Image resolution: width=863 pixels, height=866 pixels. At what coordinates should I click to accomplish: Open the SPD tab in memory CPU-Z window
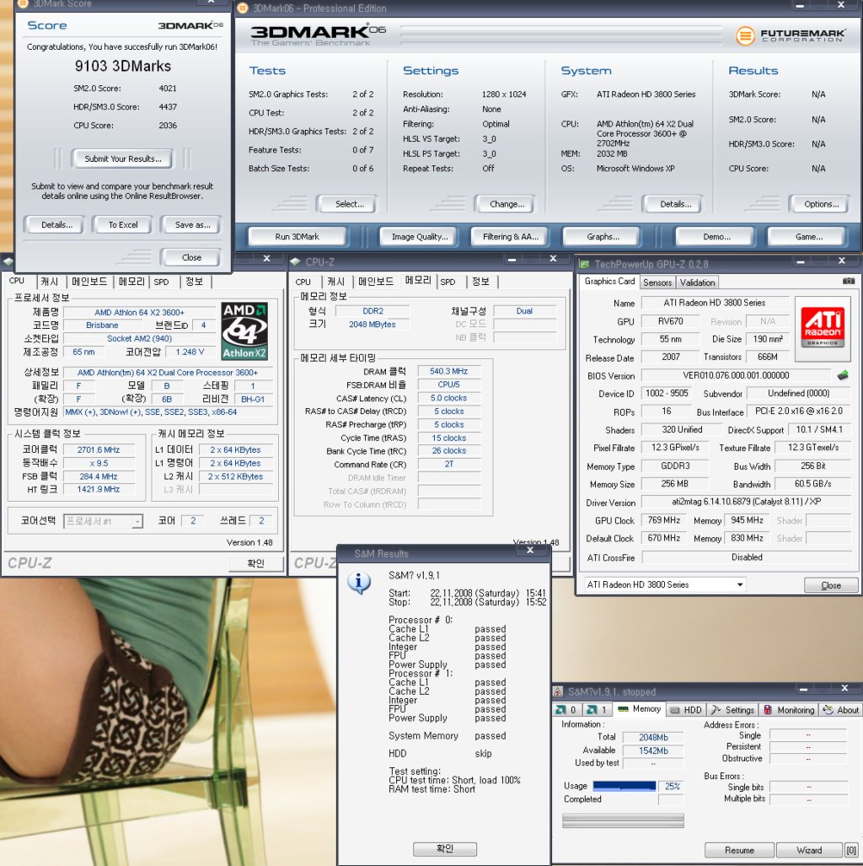[448, 282]
